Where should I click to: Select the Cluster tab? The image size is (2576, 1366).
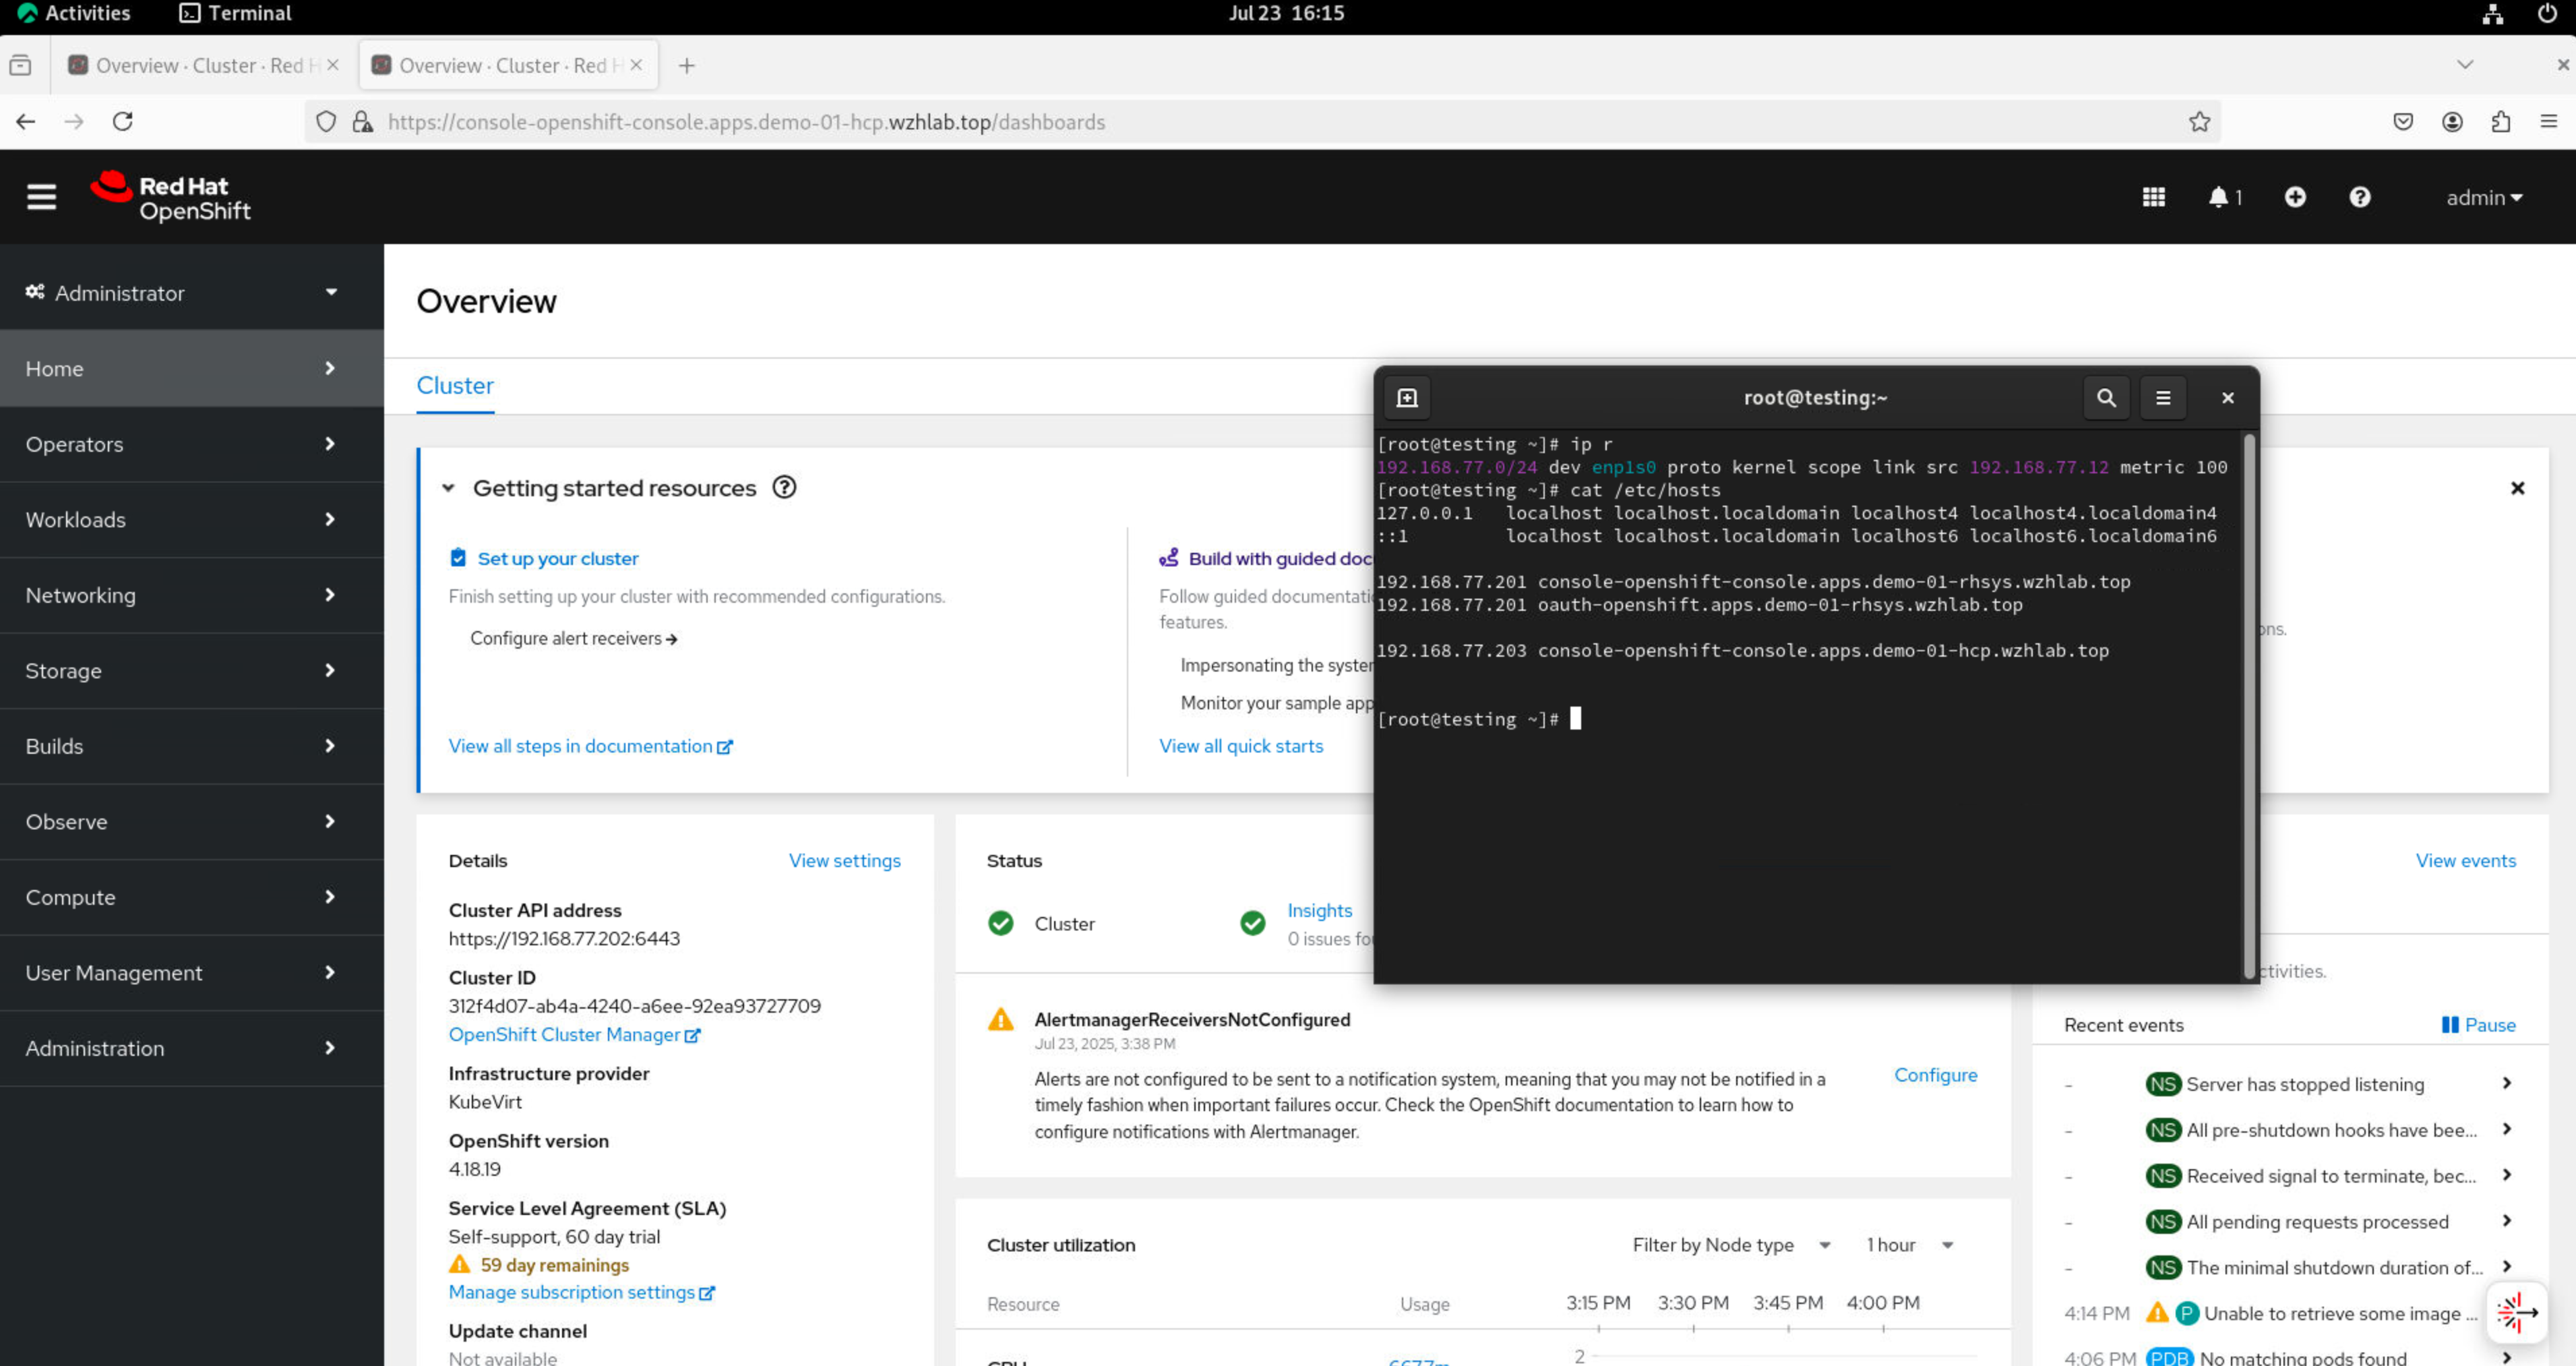click(455, 386)
